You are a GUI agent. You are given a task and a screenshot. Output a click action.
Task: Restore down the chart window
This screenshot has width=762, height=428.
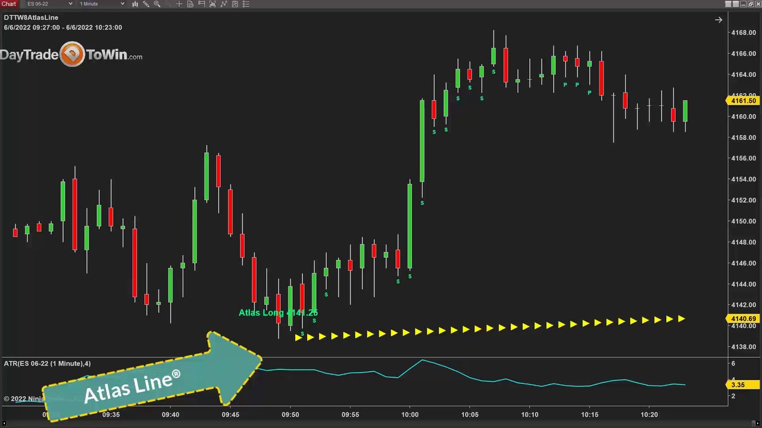tap(751, 4)
